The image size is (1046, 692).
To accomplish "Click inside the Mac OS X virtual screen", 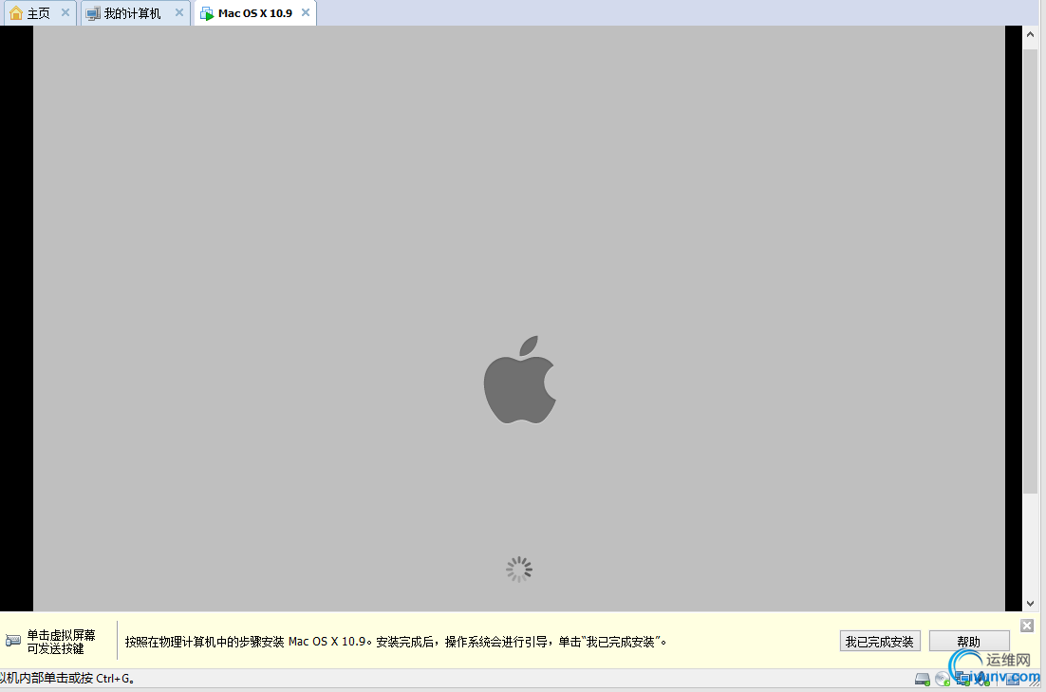I will pos(519,318).
